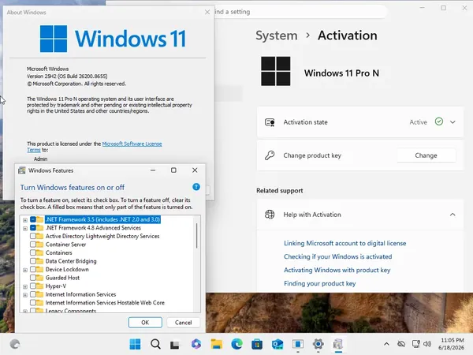Go back to System breadcrumb
The image size is (473, 355).
tap(277, 35)
